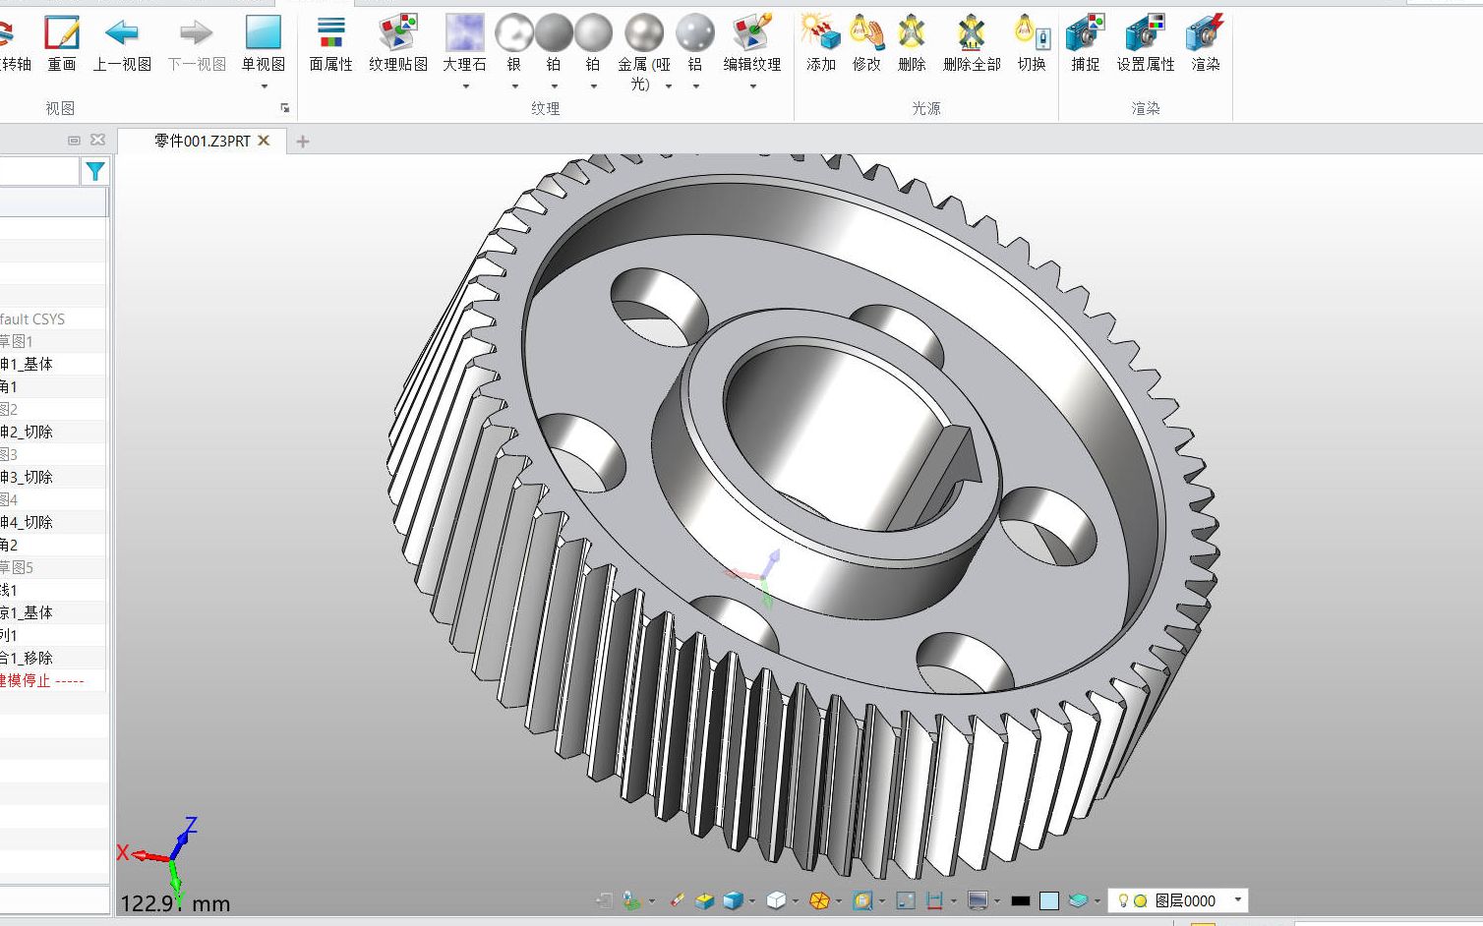Expand dropdown under 银

point(514,87)
